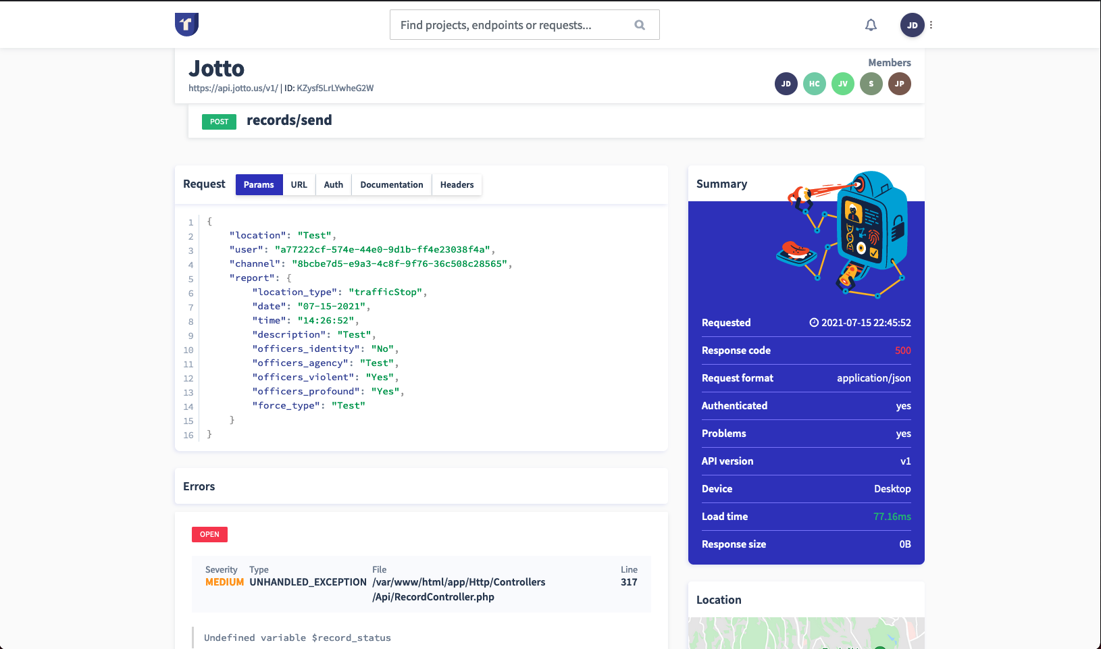
Task: Click the 77.16ms load time value
Action: click(x=892, y=517)
